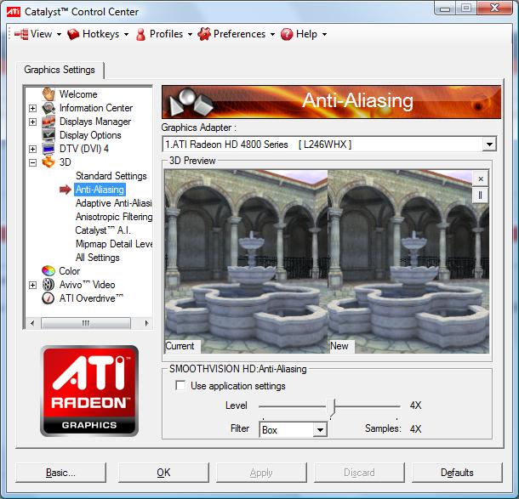Open the Hotkeys menu
This screenshot has height=499, width=519.
(98, 34)
